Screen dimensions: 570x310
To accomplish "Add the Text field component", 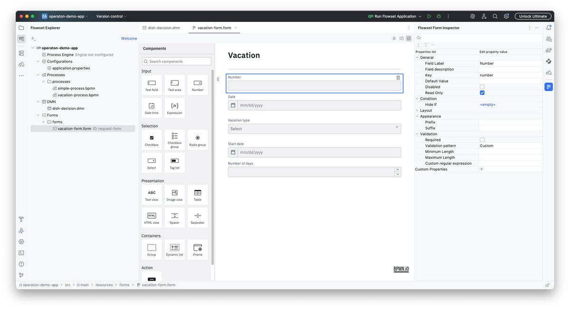I will (x=152, y=85).
